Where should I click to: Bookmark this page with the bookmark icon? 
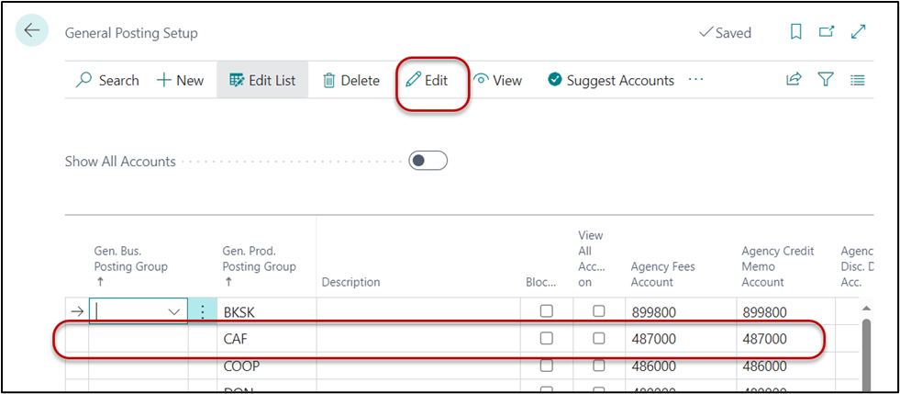(796, 32)
